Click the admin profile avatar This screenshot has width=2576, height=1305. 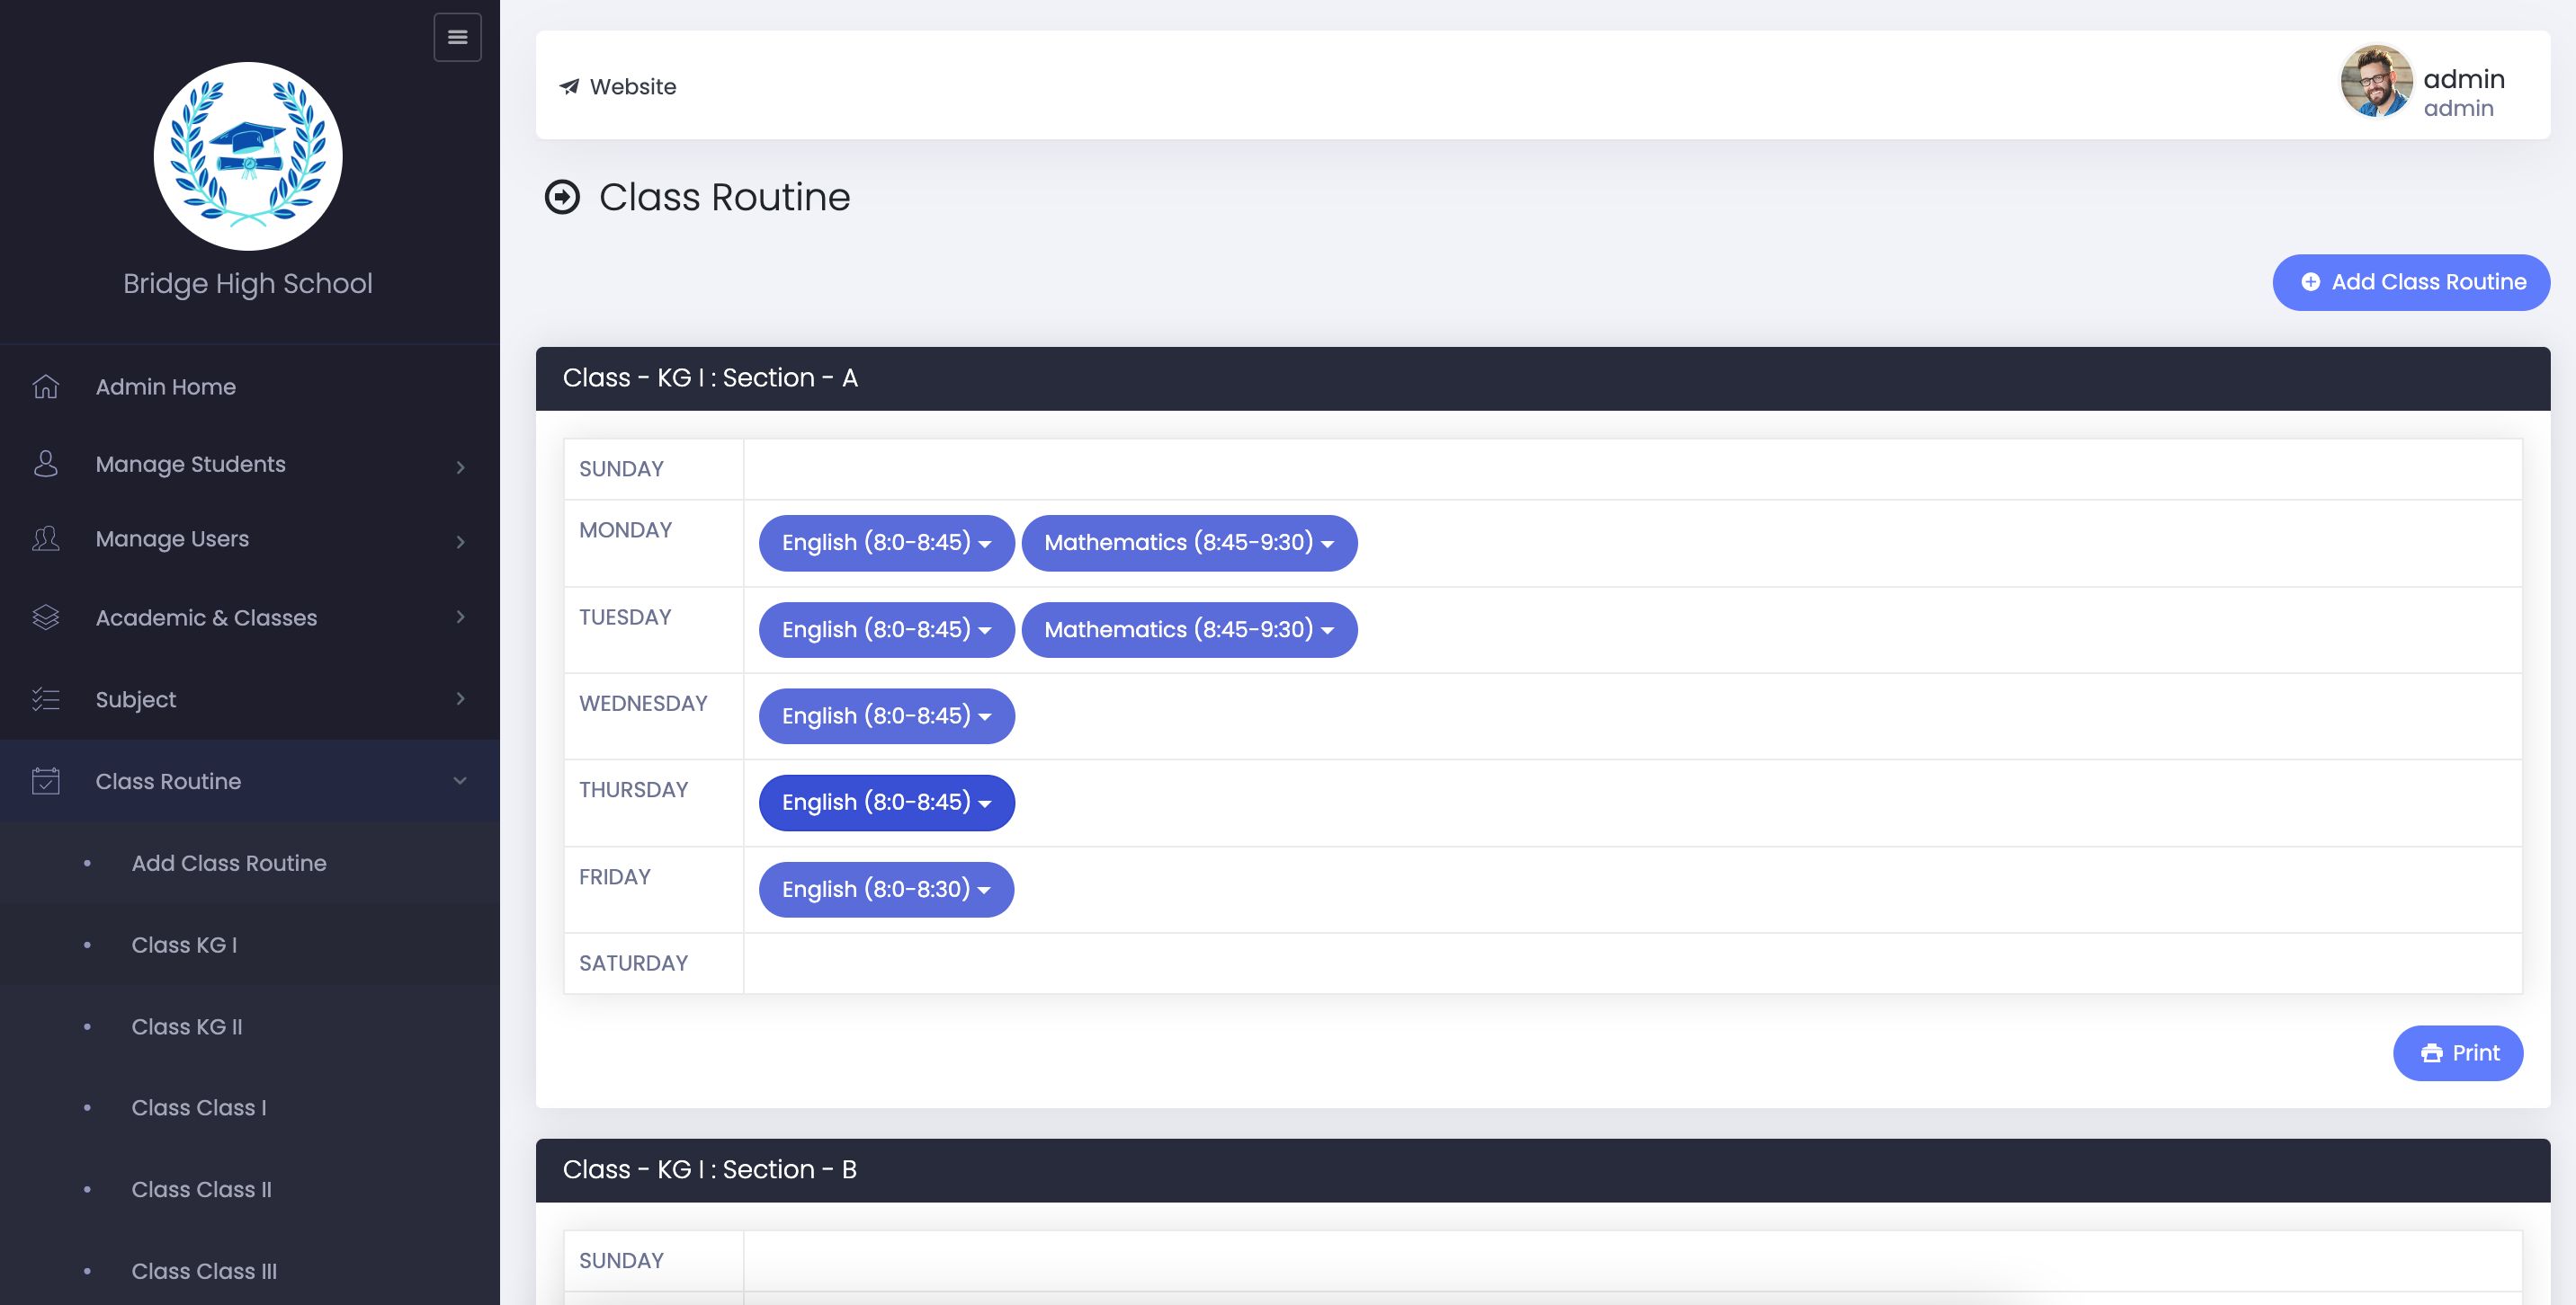tap(2376, 81)
